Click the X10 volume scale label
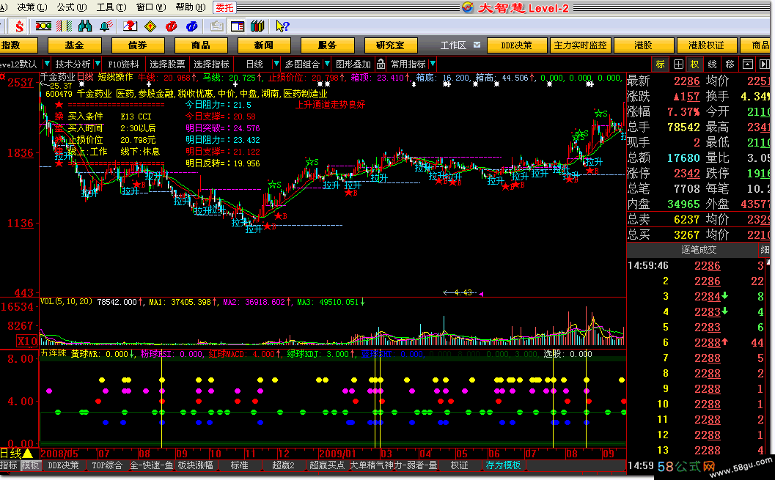This screenshot has height=480, width=775. 27,341
